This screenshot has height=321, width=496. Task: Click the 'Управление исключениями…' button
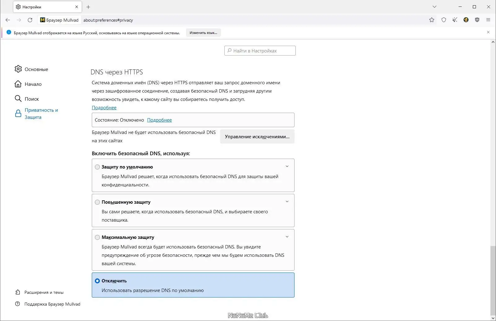tap(257, 137)
